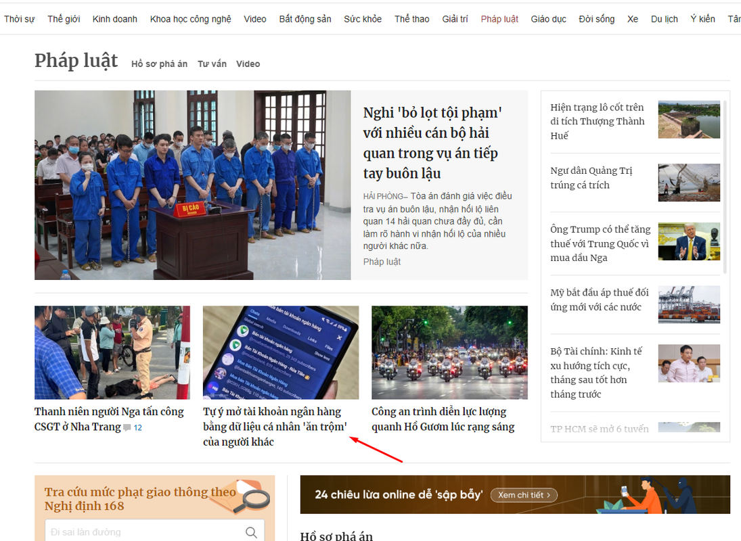741x541 pixels.
Task: Open the courtroom defendants lead photo
Action: [193, 185]
